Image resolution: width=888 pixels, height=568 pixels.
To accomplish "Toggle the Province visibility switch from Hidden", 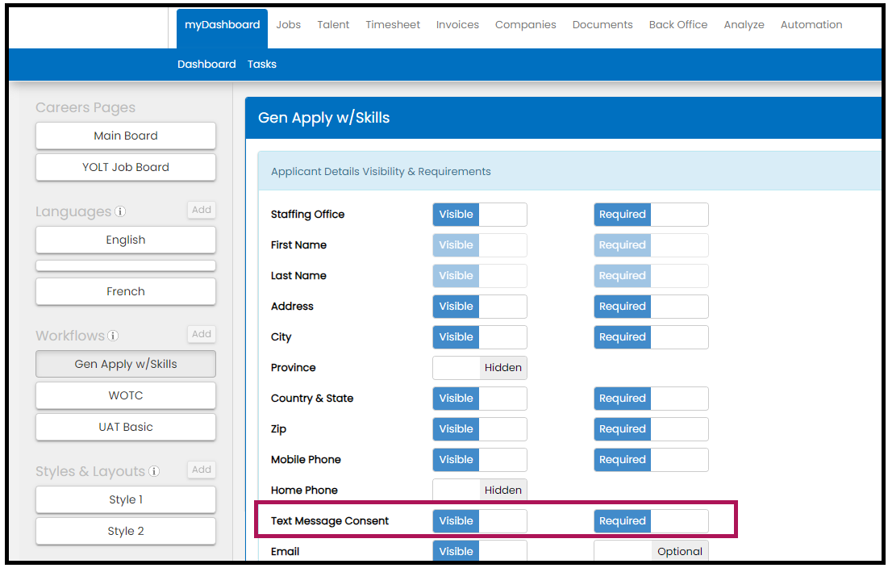I will coord(480,368).
